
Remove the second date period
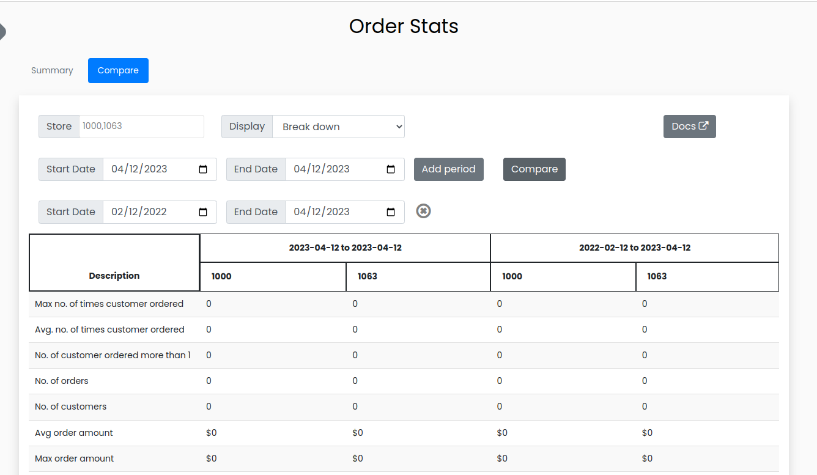pos(423,211)
